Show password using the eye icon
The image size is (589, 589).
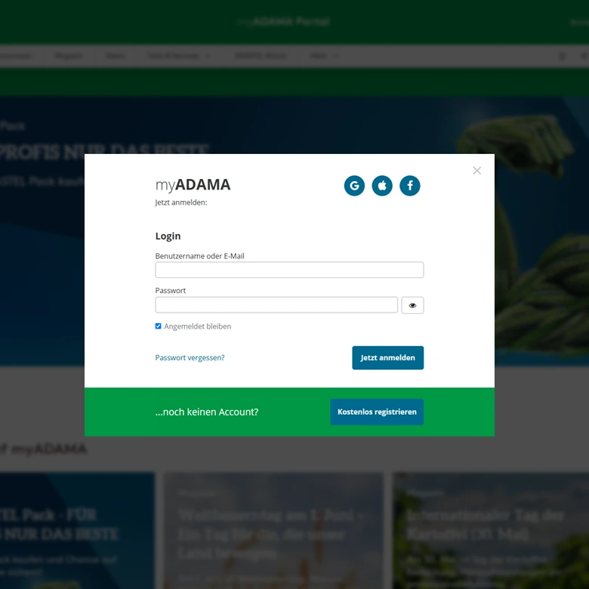pos(412,305)
